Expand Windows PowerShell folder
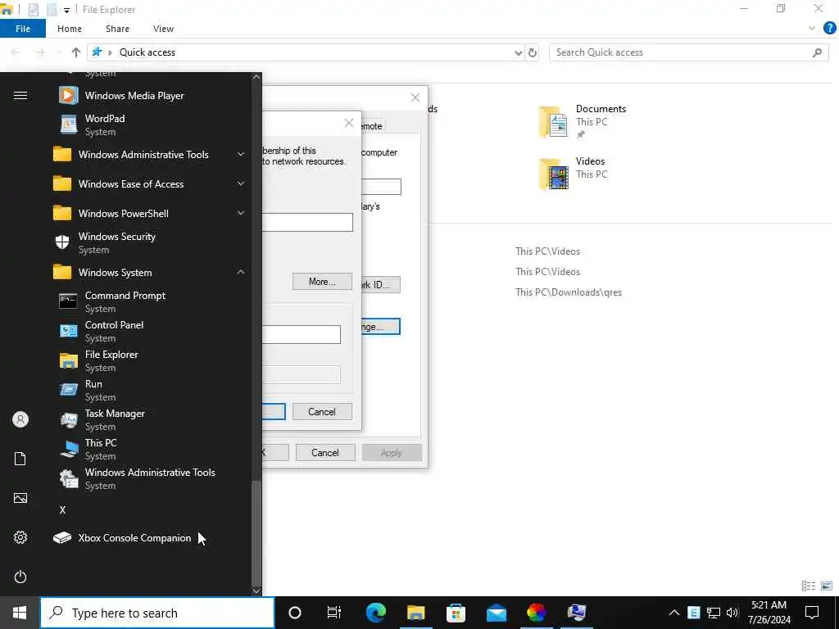 241,213
